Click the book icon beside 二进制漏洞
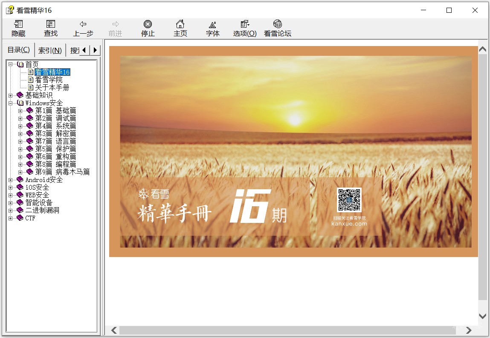490x338 pixels. click(x=20, y=210)
